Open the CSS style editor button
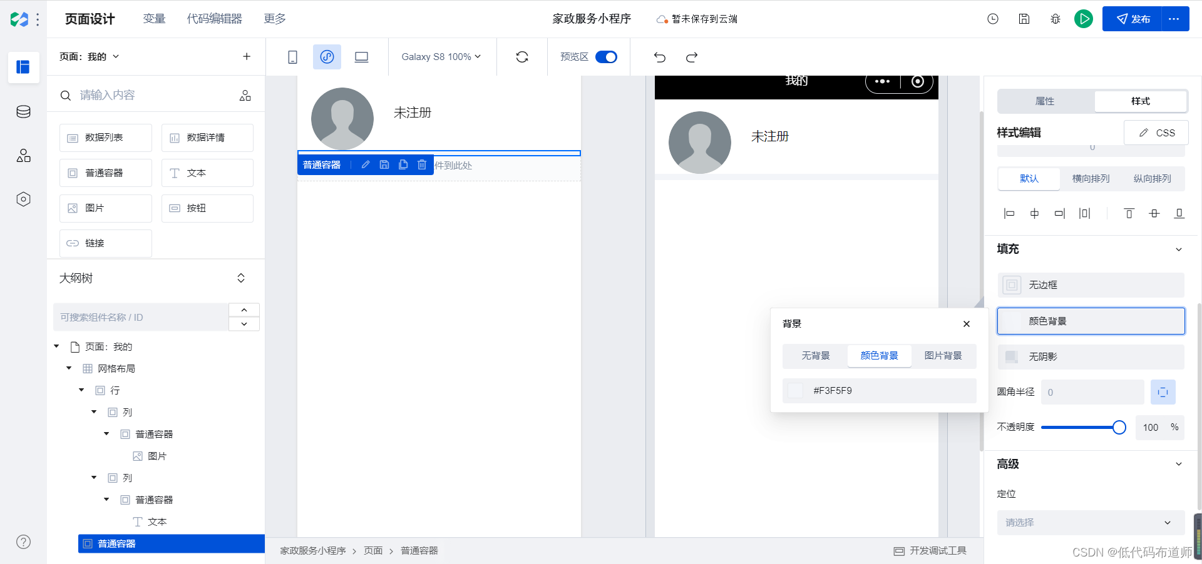This screenshot has height=564, width=1202. click(1156, 133)
